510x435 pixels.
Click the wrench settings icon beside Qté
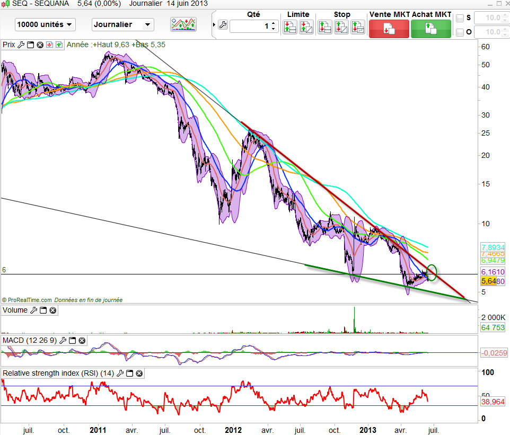[223, 25]
